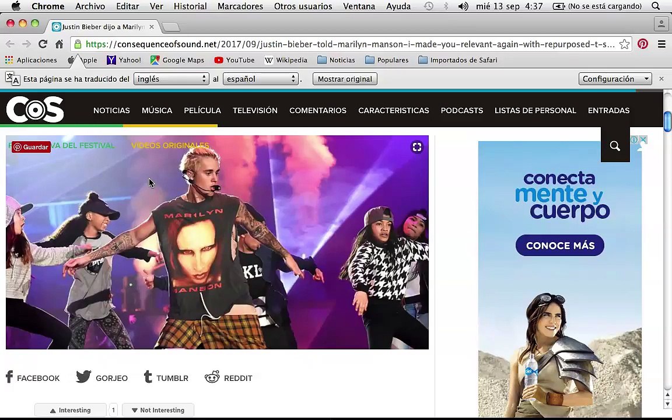Open the Archivo menu
The width and height of the screenshot is (672, 420).
point(90,6)
